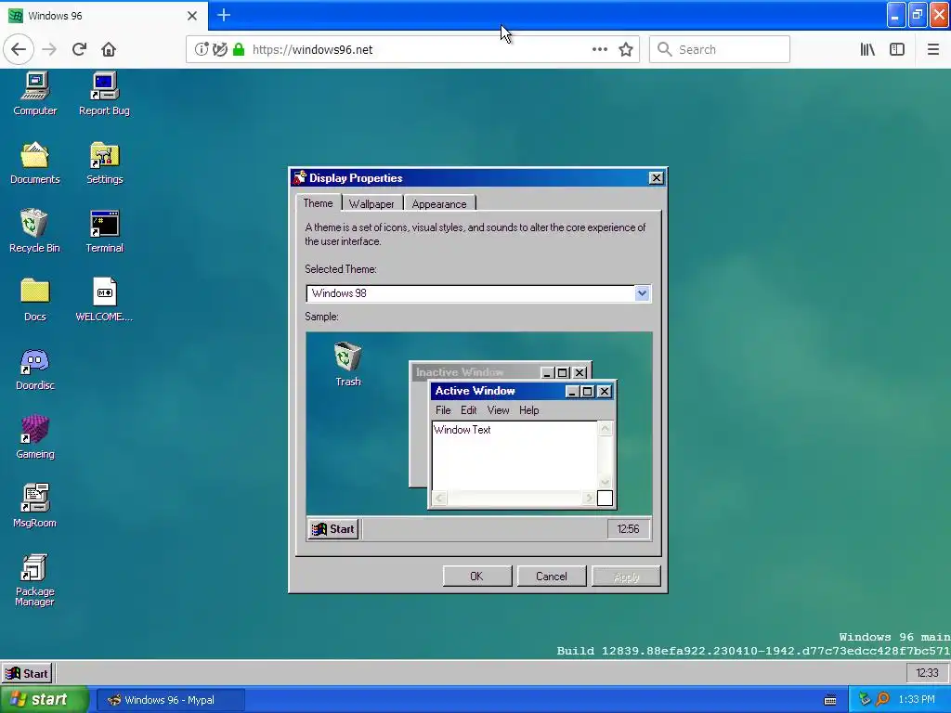Image resolution: width=951 pixels, height=713 pixels.
Task: Click the sample window vertical scrollbar up arrow
Action: pyautogui.click(x=605, y=429)
